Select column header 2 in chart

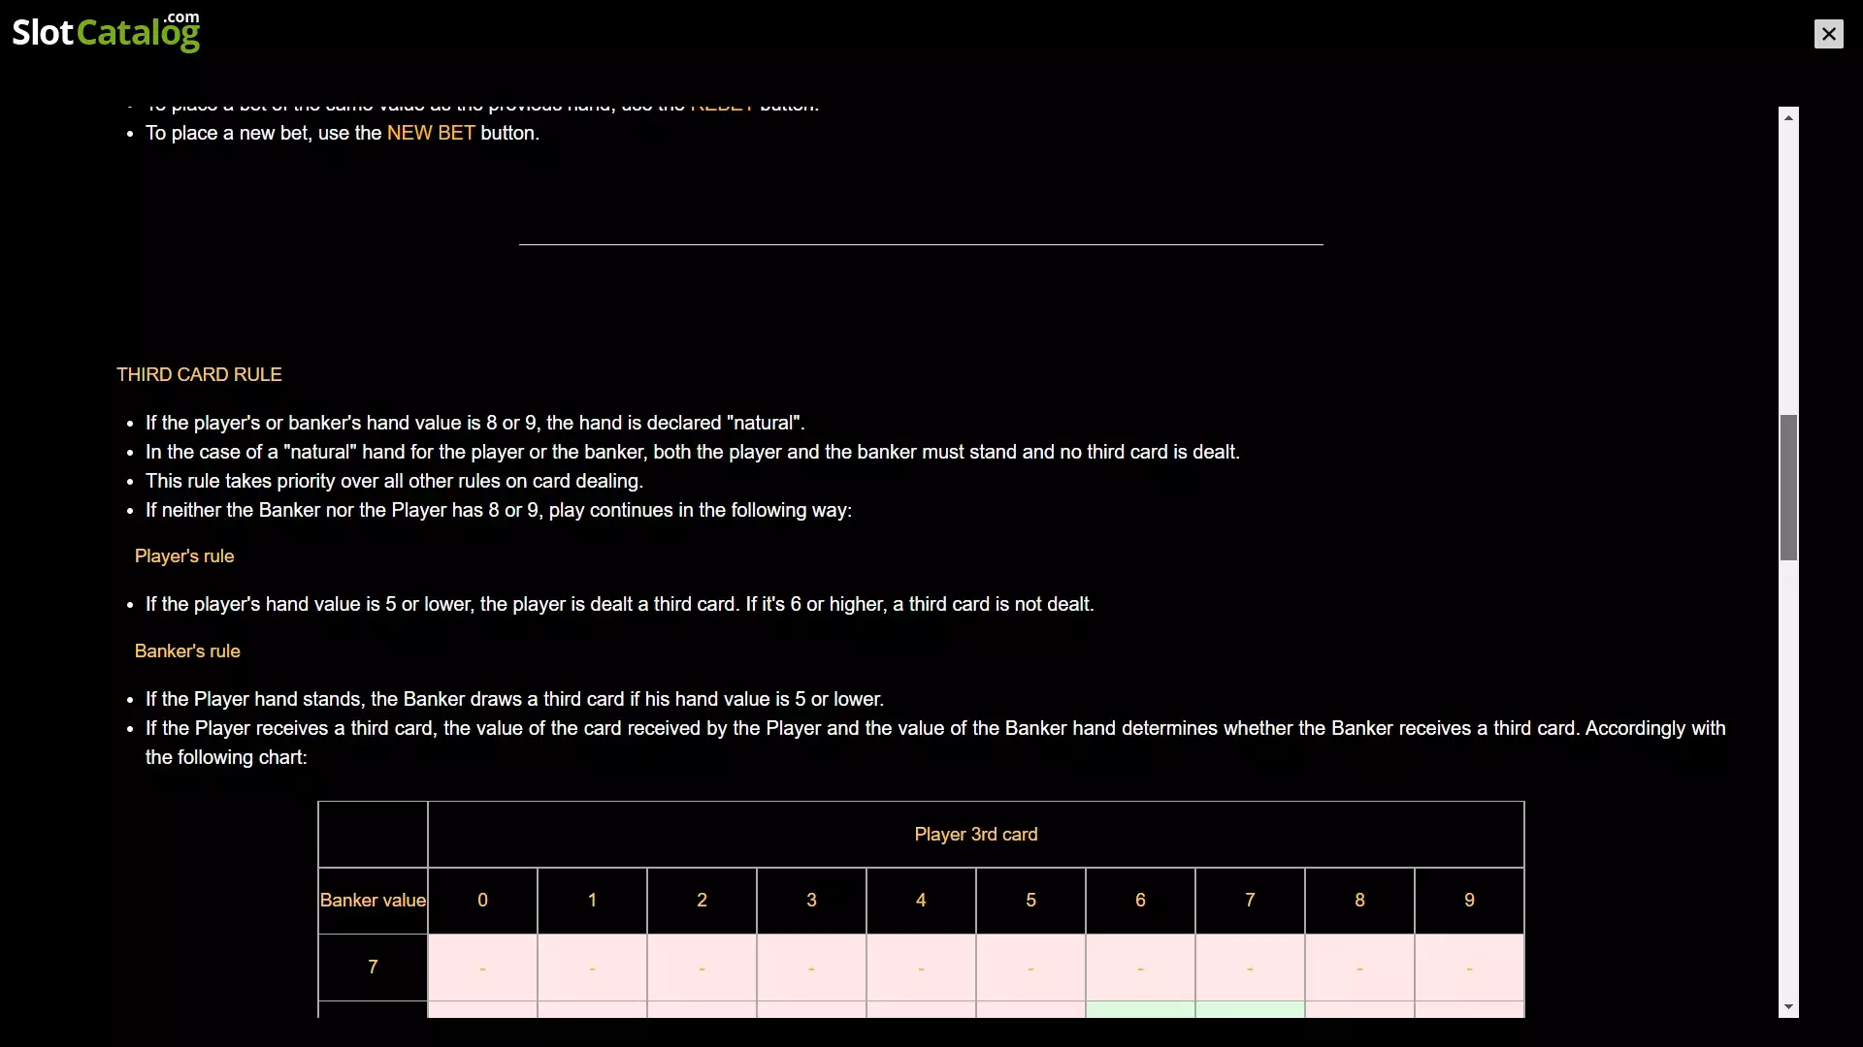point(702,901)
